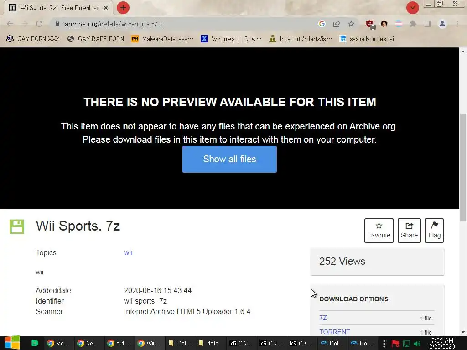This screenshot has height=350, width=467.
Task: Share this page using the address bar share icon
Action: pyautogui.click(x=337, y=24)
